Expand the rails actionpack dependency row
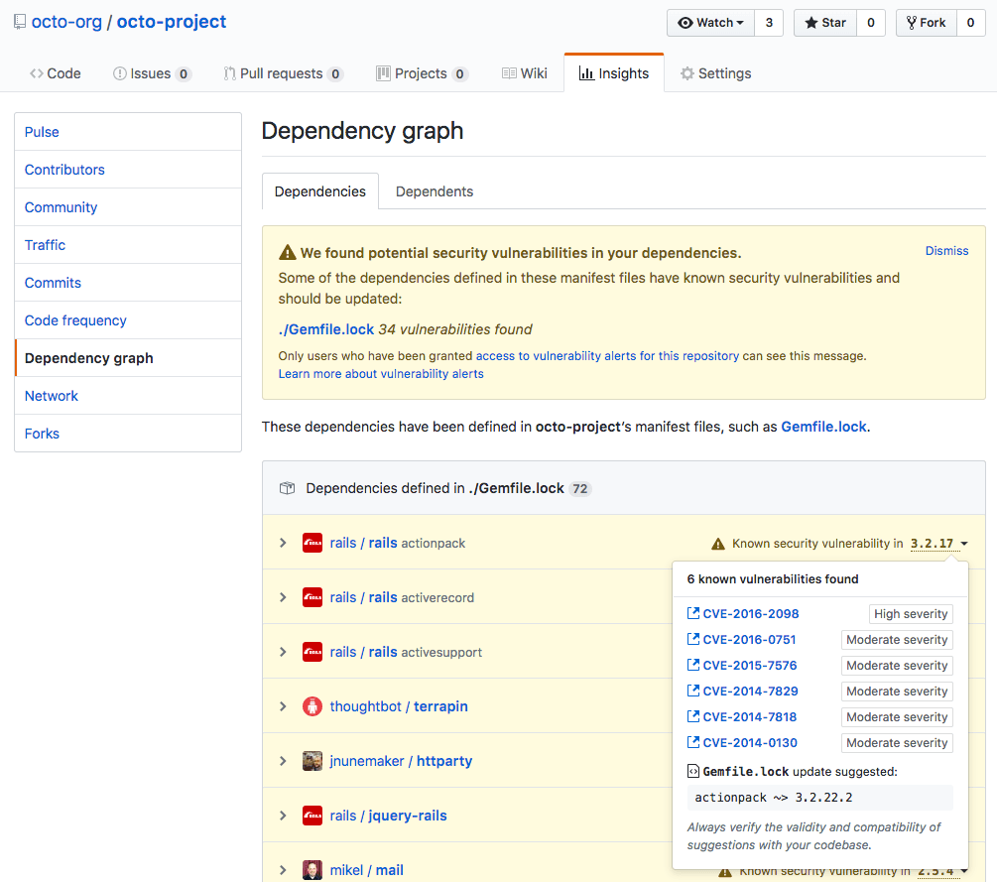Screen dimensions: 997x882 (283, 543)
